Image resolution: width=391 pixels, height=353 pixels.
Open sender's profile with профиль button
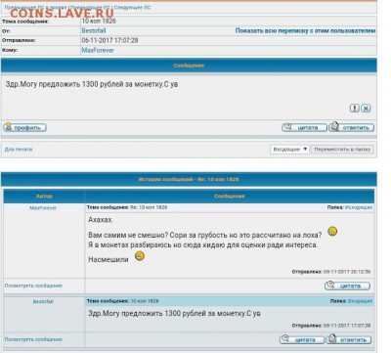24,127
